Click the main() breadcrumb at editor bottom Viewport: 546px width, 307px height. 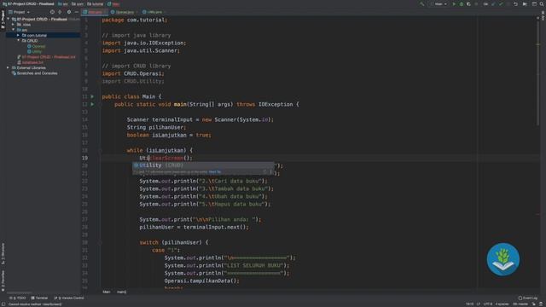tap(121, 292)
